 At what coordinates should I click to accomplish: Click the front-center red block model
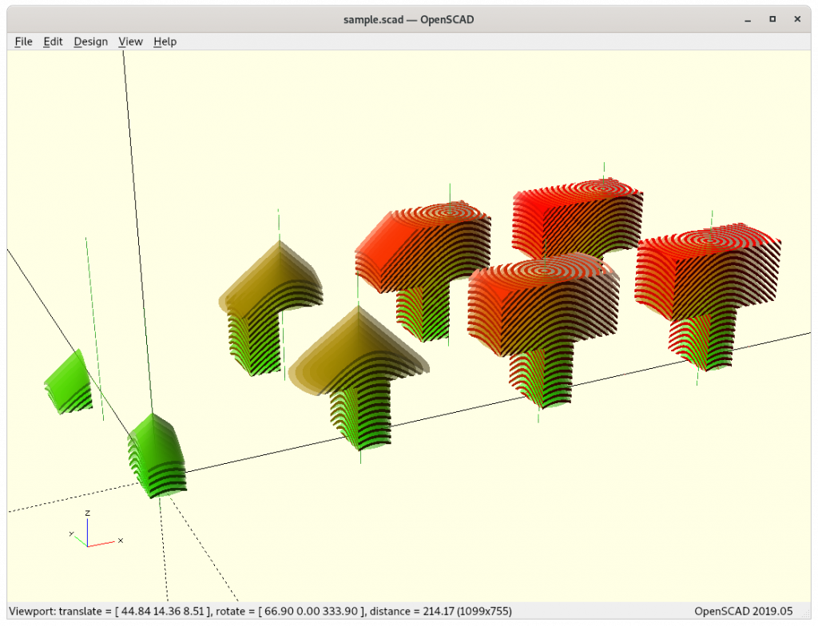pyautogui.click(x=543, y=331)
